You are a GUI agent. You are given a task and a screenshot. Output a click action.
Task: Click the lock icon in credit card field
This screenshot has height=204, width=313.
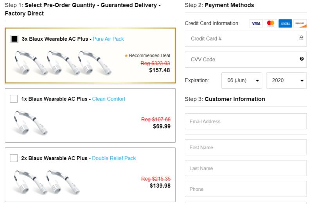pyautogui.click(x=301, y=38)
